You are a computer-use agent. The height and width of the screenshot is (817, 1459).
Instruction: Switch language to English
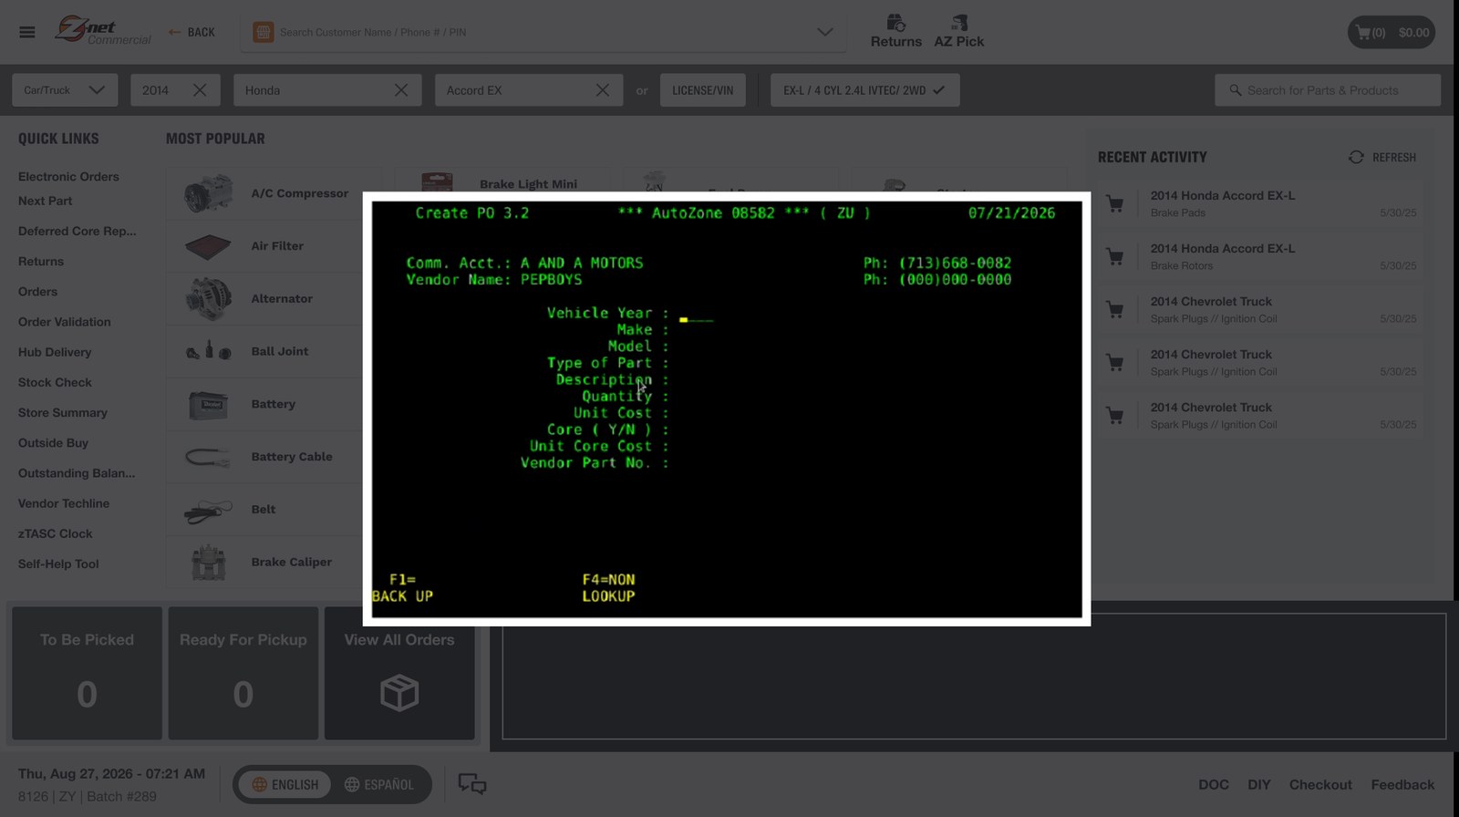click(x=285, y=784)
